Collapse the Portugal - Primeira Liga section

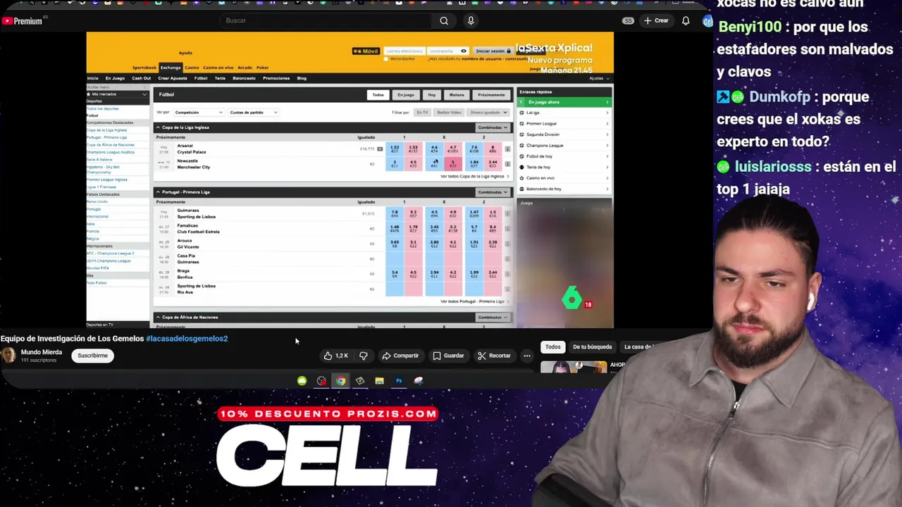(x=158, y=192)
